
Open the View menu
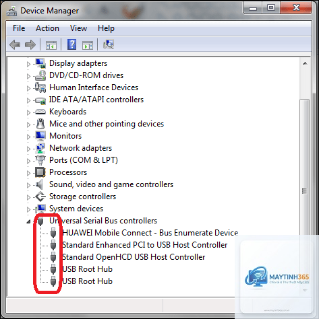[x=78, y=28]
